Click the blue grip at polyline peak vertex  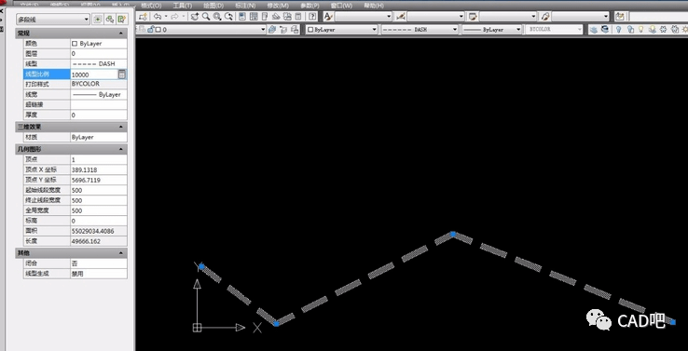pos(453,234)
